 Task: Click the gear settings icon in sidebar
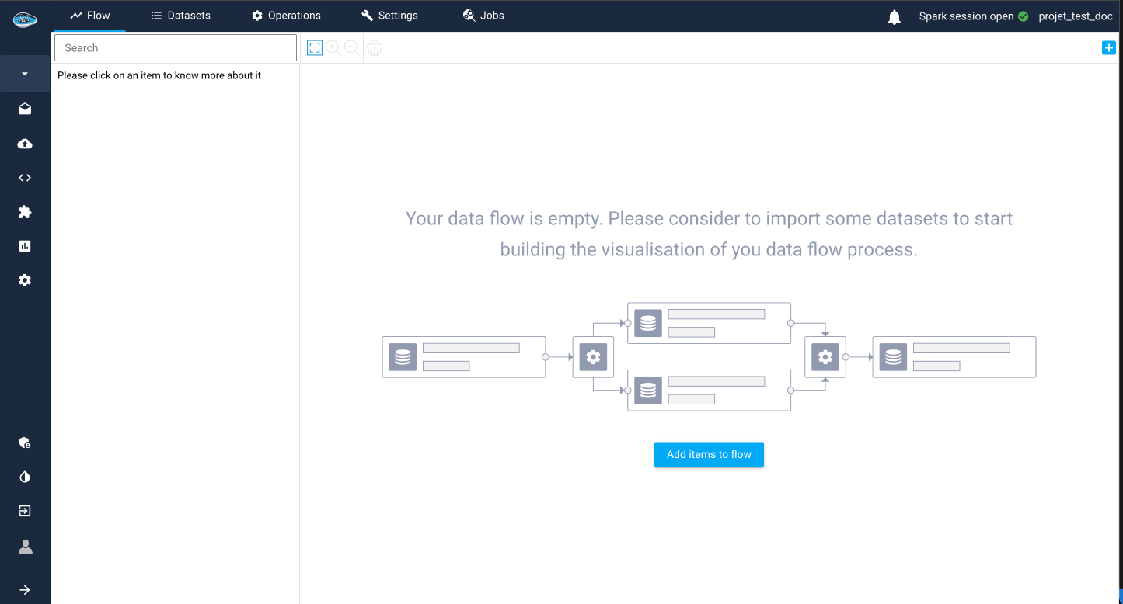pyautogui.click(x=25, y=280)
